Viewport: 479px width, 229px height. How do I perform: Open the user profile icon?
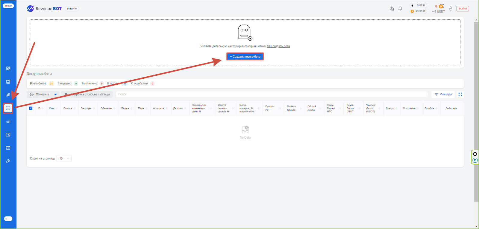(x=451, y=9)
